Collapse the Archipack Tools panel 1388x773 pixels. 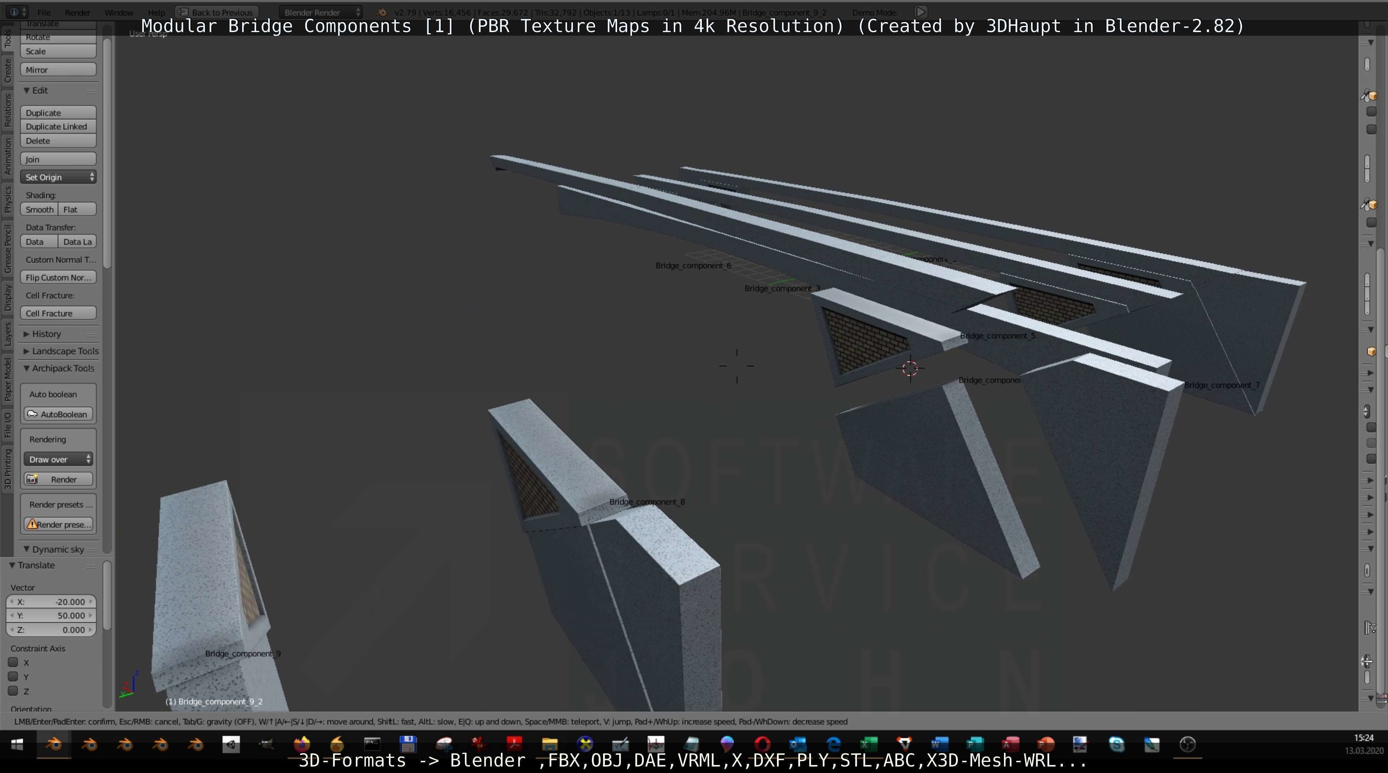coord(59,368)
